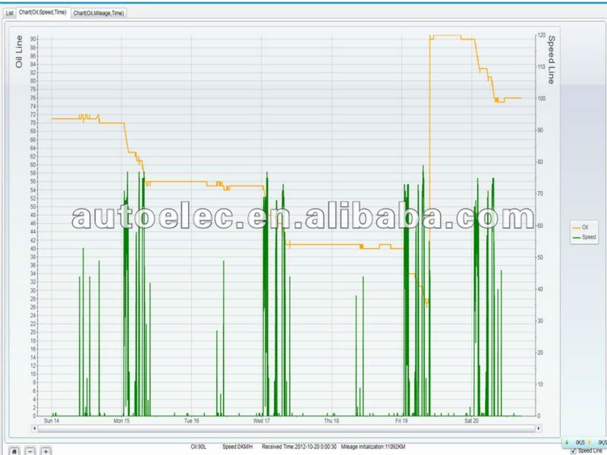The height and width of the screenshot is (455, 607).
Task: Open the Chart(Oil,Mileage,Time) tab
Action: point(99,13)
